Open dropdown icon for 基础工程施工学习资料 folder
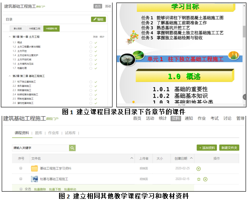 coord(199,169)
